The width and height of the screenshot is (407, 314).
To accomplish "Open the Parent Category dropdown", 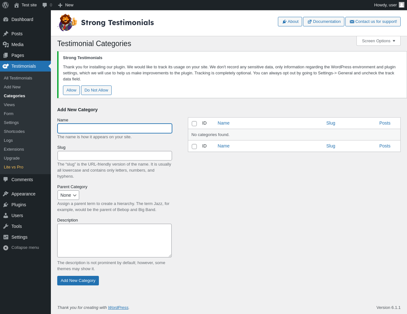I will click(x=68, y=195).
